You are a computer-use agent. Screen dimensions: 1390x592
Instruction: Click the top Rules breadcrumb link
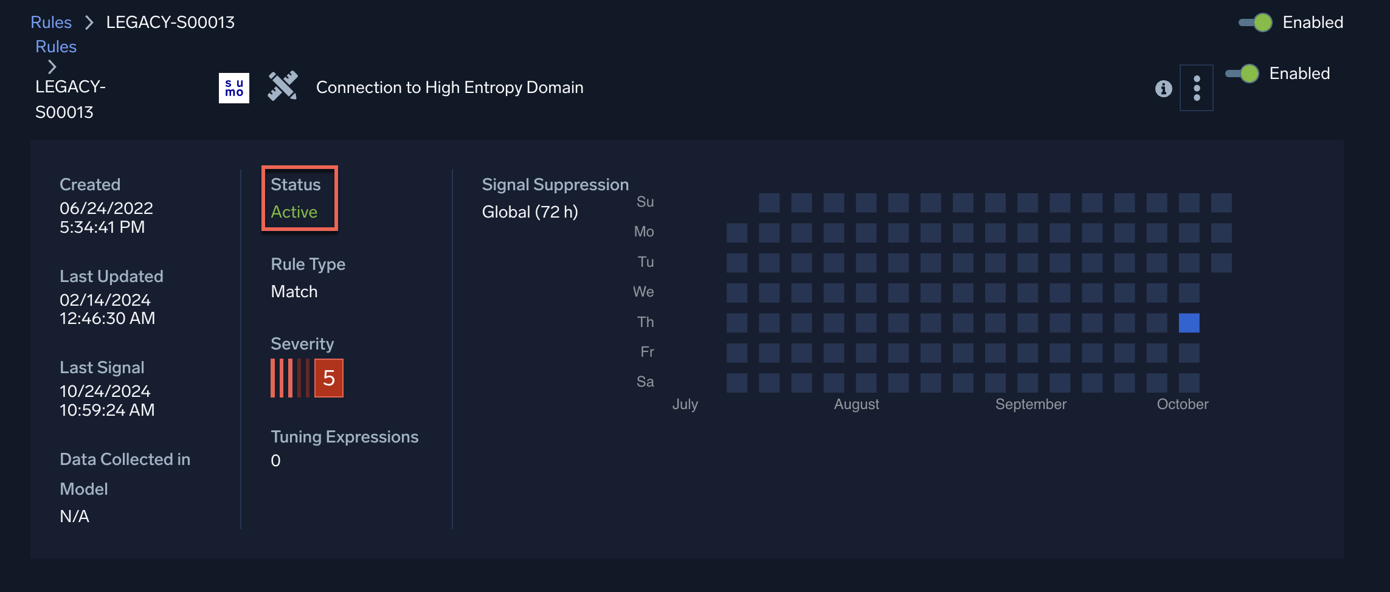[x=51, y=22]
